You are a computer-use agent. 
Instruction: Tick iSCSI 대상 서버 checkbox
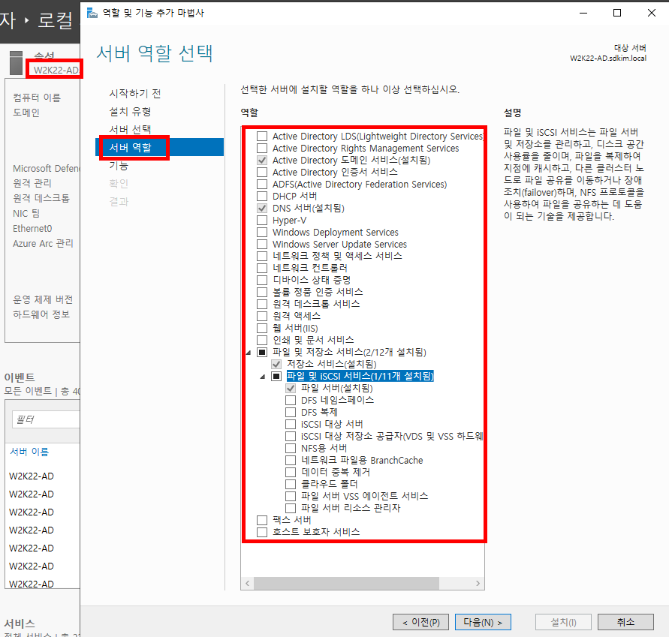click(291, 424)
